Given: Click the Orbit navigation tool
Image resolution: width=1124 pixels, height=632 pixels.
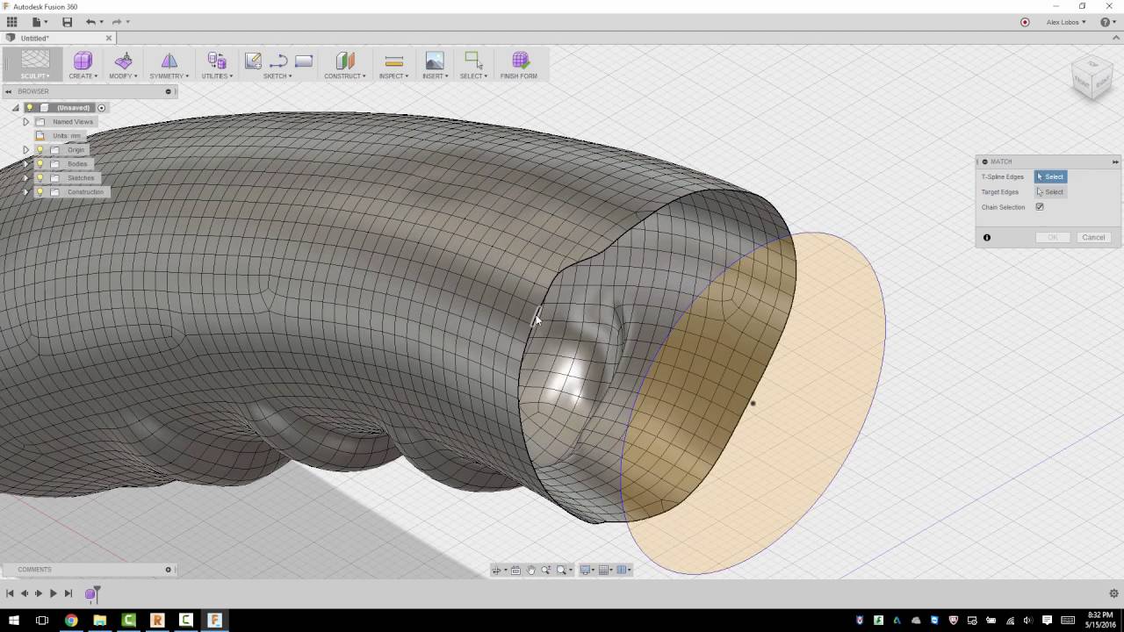Looking at the screenshot, I should (498, 571).
